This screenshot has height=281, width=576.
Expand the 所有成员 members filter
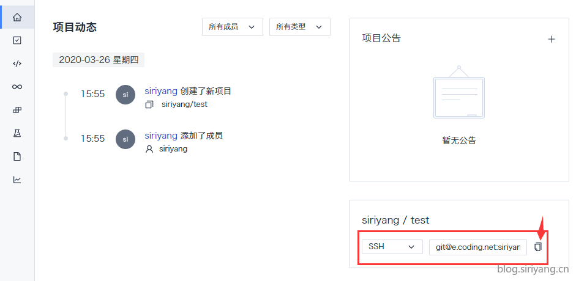(x=233, y=27)
